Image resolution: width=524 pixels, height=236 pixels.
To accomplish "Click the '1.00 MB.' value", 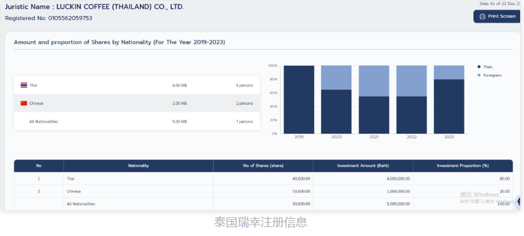I will pyautogui.click(x=180, y=104).
